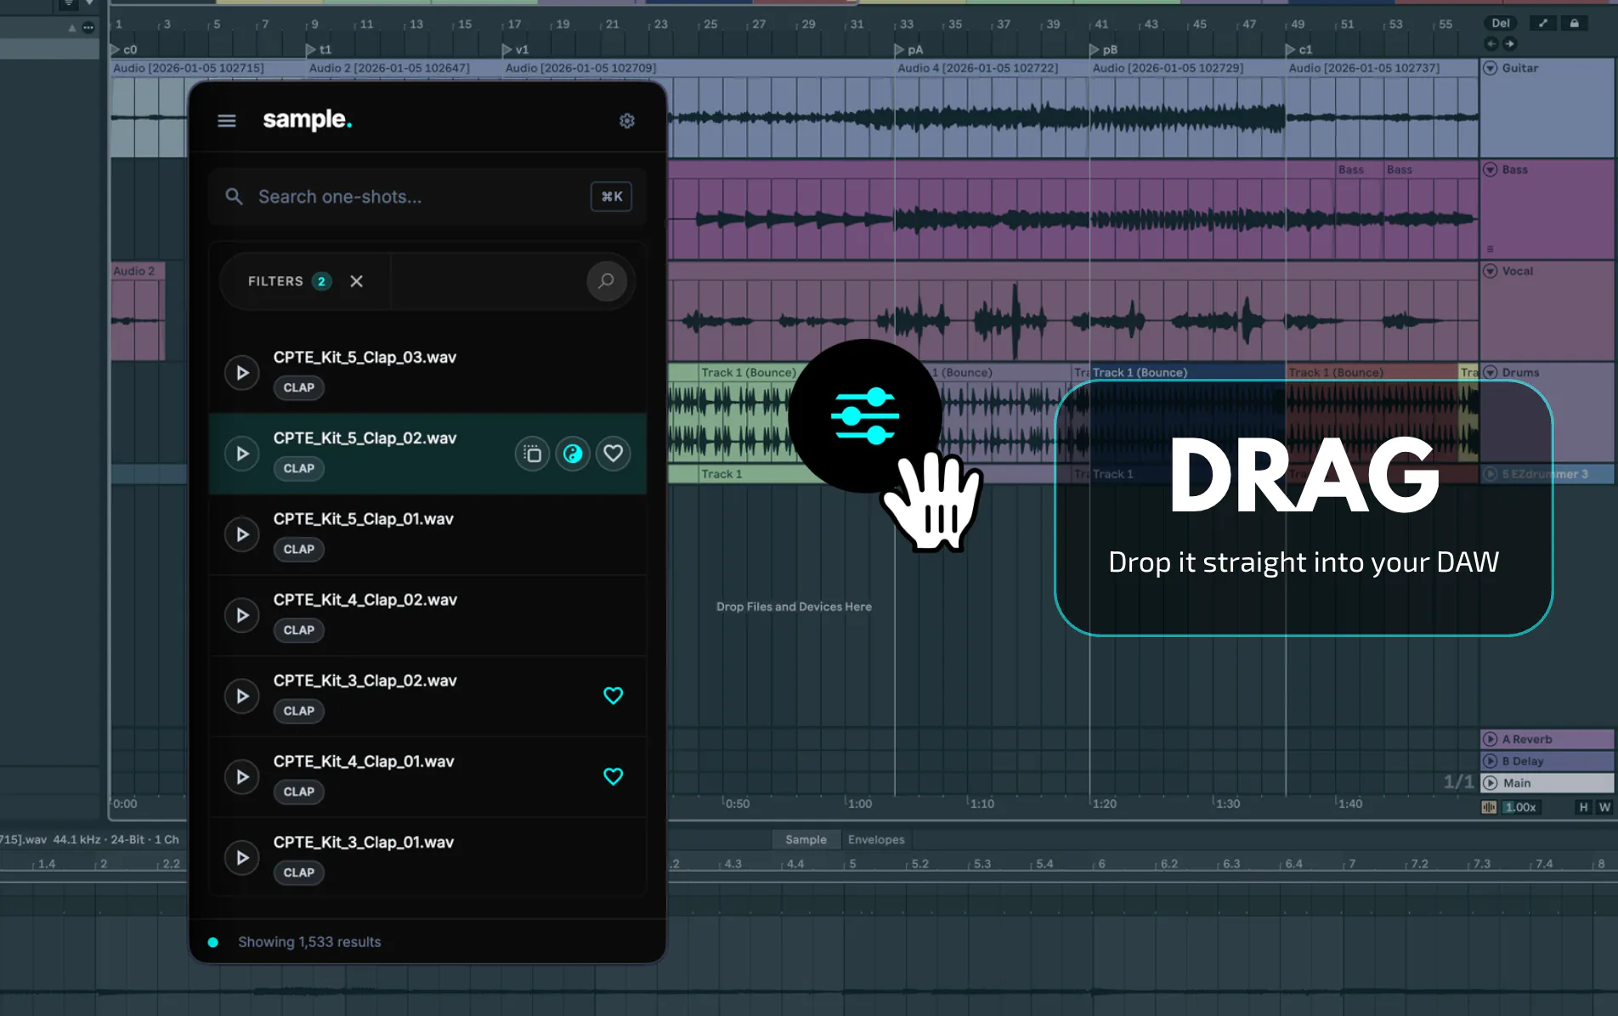Preview CPTE_Kit_4_Clap_01.wav with play button
This screenshot has height=1016, width=1618.
242,776
